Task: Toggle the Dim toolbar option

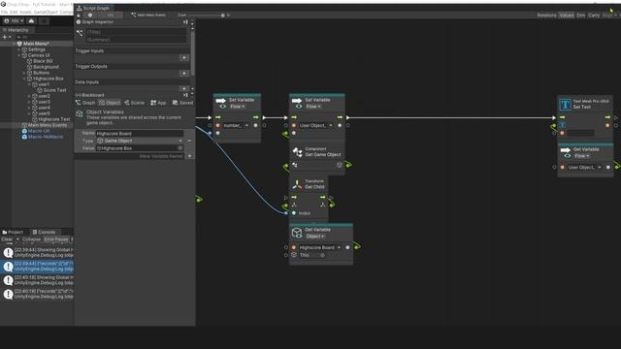Action: pyautogui.click(x=580, y=16)
